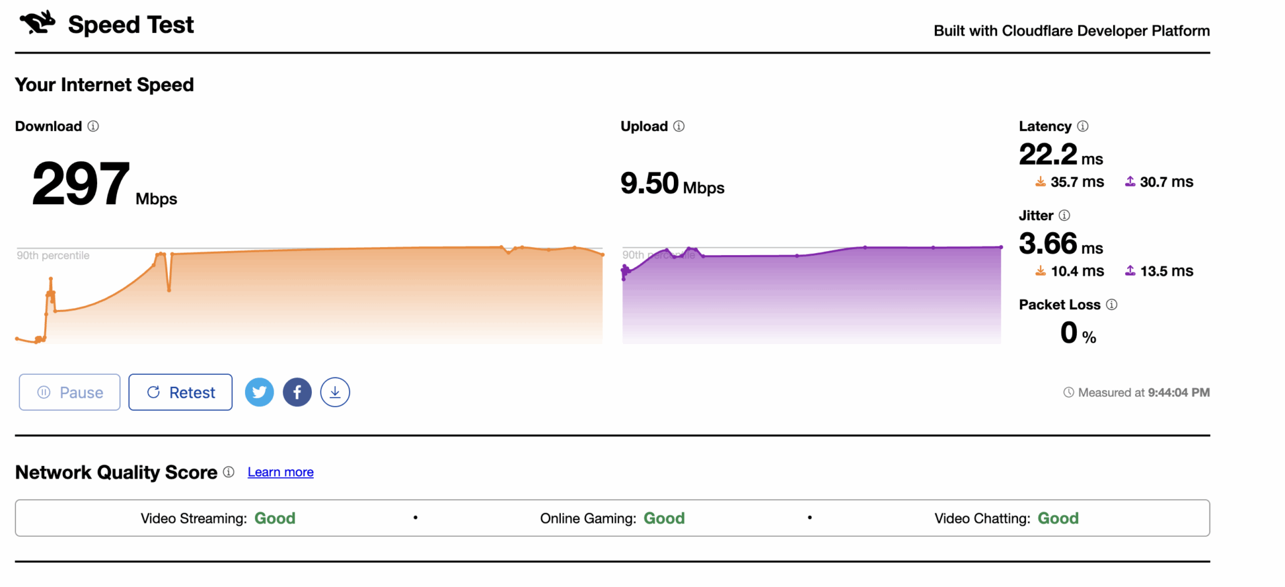Share results on Twitter

[x=259, y=392]
